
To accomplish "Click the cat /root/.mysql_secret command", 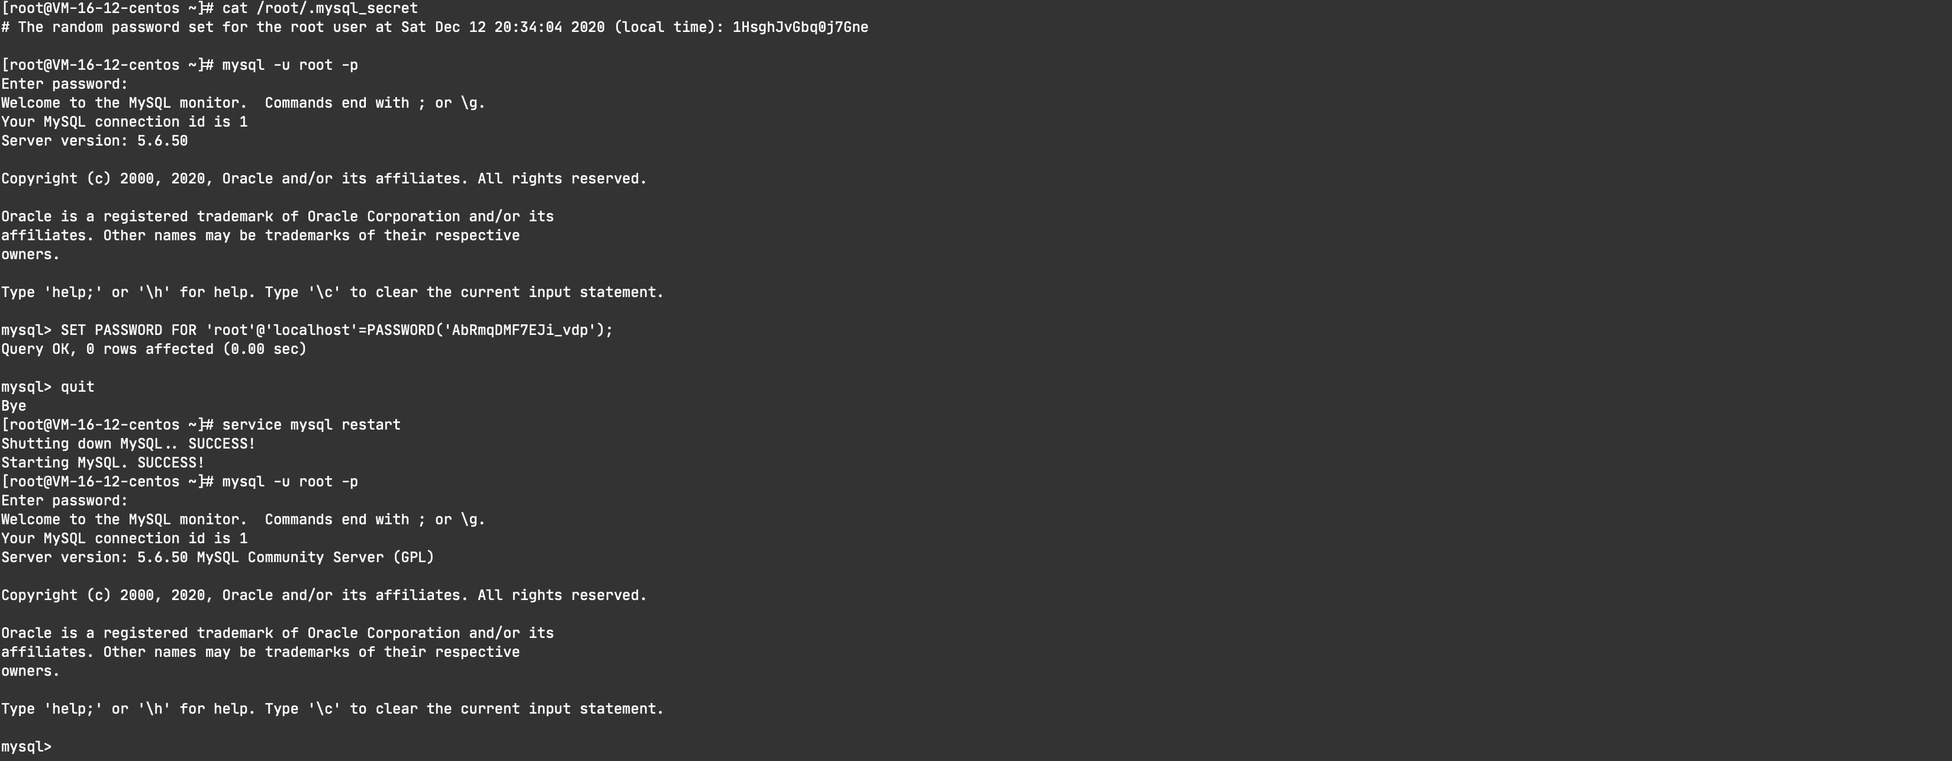I will tap(319, 8).
